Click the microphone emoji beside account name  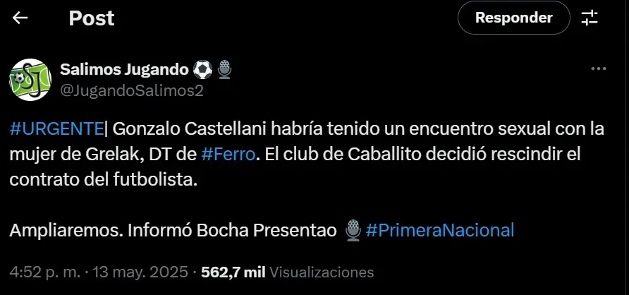(225, 70)
